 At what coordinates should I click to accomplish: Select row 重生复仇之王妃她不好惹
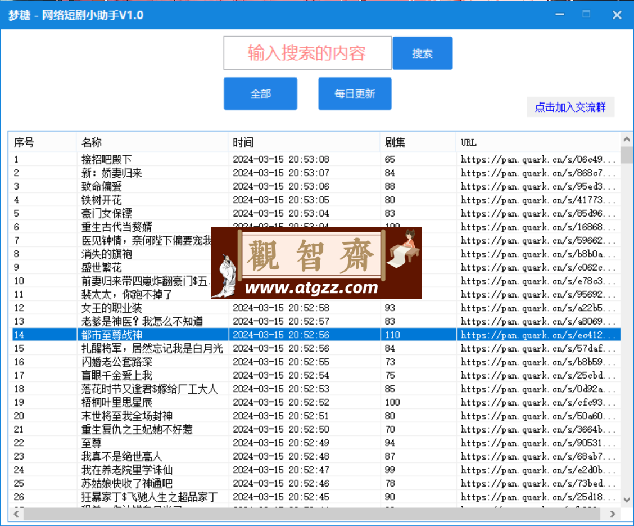pyautogui.click(x=315, y=429)
